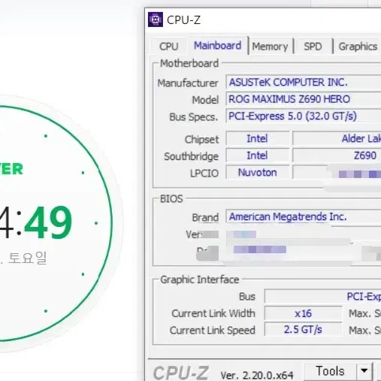Click the BIOS Brand American Megatrends field

304,216
